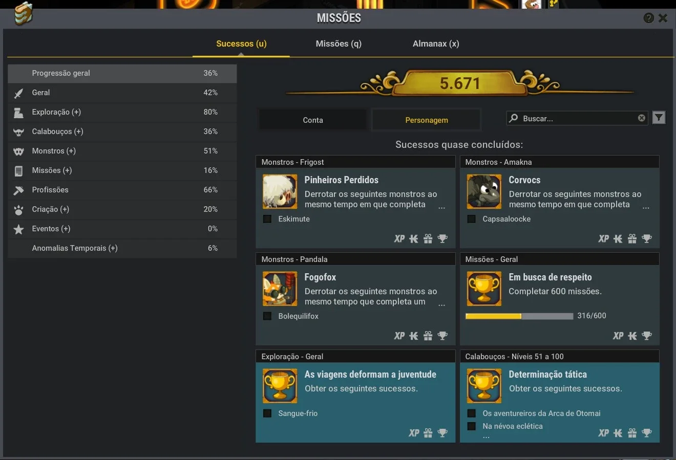
Task: Open As viagens deformam a juventude title
Action: [370, 375]
